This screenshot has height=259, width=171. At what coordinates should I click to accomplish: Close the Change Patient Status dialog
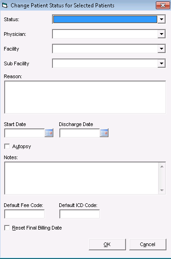(x=163, y=6)
